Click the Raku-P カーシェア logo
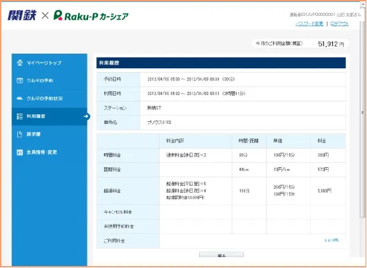Viewport: 367px width, 268px height. coord(91,15)
